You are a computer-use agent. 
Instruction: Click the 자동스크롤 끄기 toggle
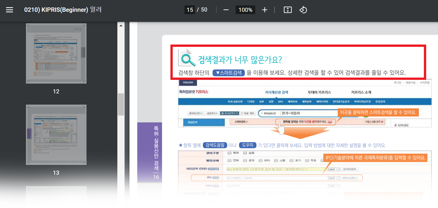[x=375, y=122]
